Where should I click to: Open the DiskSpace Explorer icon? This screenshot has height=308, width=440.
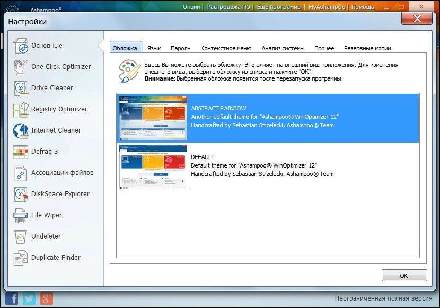[x=21, y=194]
